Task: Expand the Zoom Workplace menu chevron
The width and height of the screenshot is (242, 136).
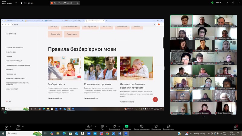Action: tap(16, 3)
